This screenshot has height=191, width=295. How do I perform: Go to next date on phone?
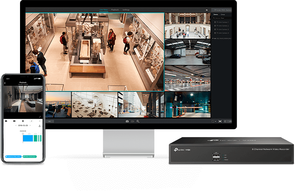click(x=30, y=125)
